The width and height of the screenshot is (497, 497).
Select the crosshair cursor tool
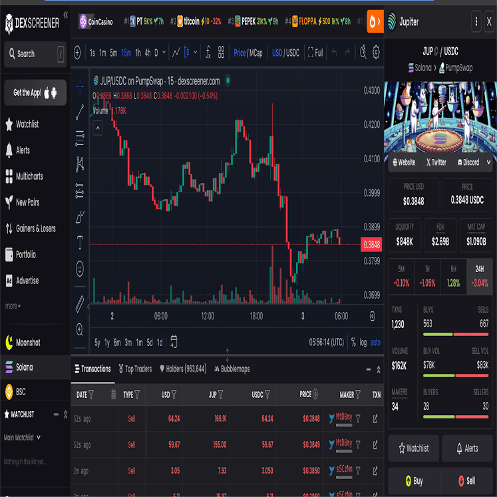80,86
